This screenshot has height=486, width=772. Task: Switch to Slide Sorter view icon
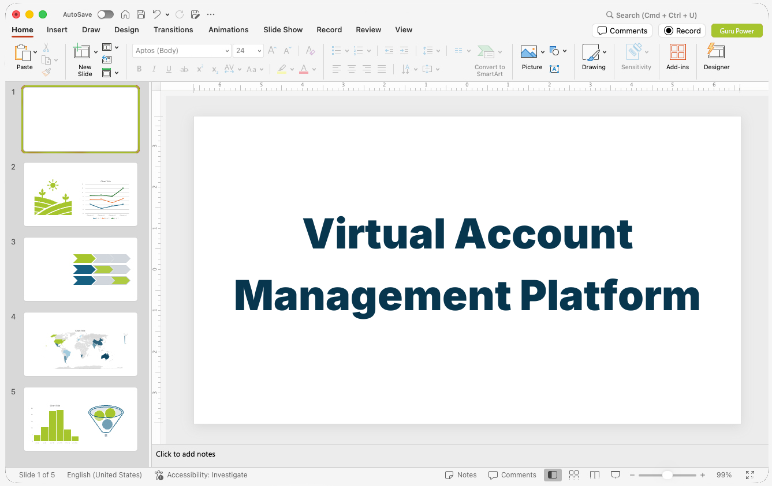tap(574, 475)
